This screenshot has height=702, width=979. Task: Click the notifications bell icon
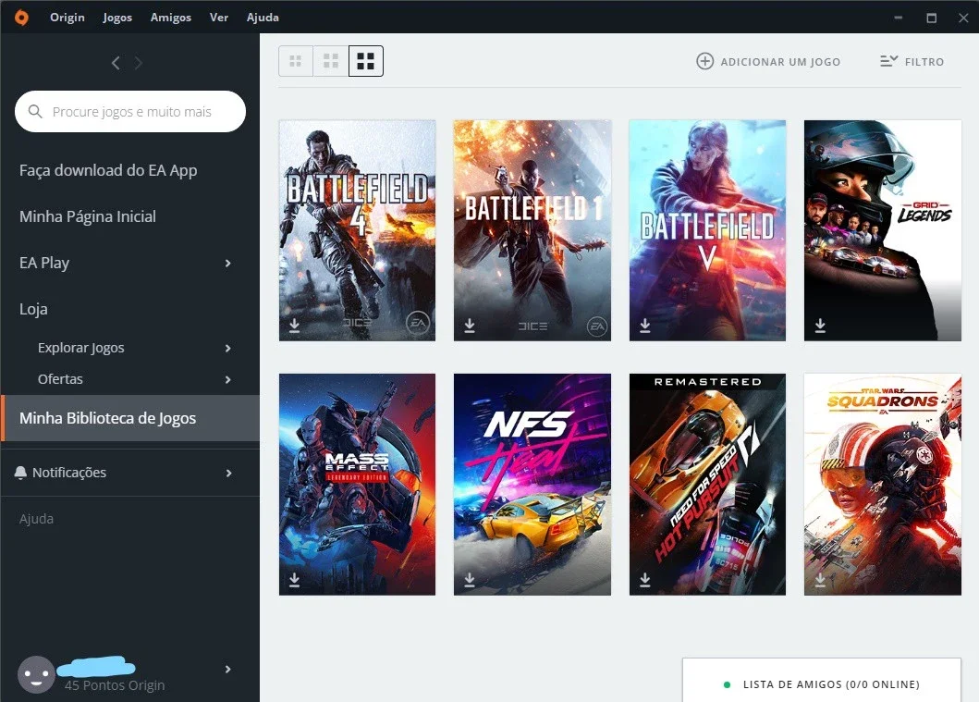pyautogui.click(x=20, y=473)
